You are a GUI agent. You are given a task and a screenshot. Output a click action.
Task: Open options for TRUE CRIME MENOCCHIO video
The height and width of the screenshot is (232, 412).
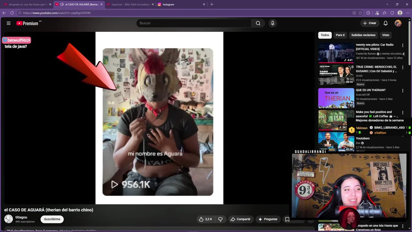(x=403, y=67)
